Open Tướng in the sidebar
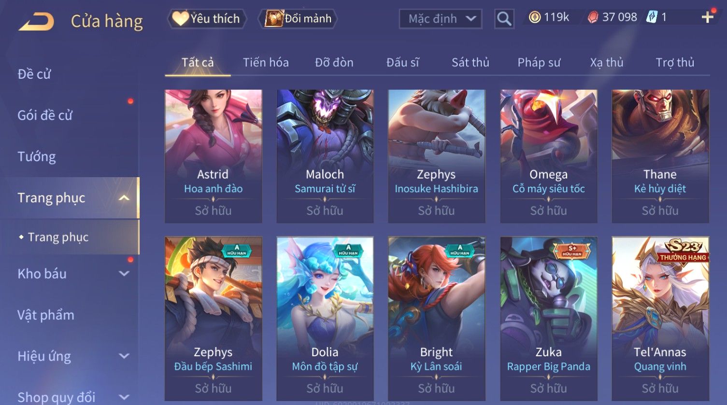The width and height of the screenshot is (727, 405). [37, 157]
